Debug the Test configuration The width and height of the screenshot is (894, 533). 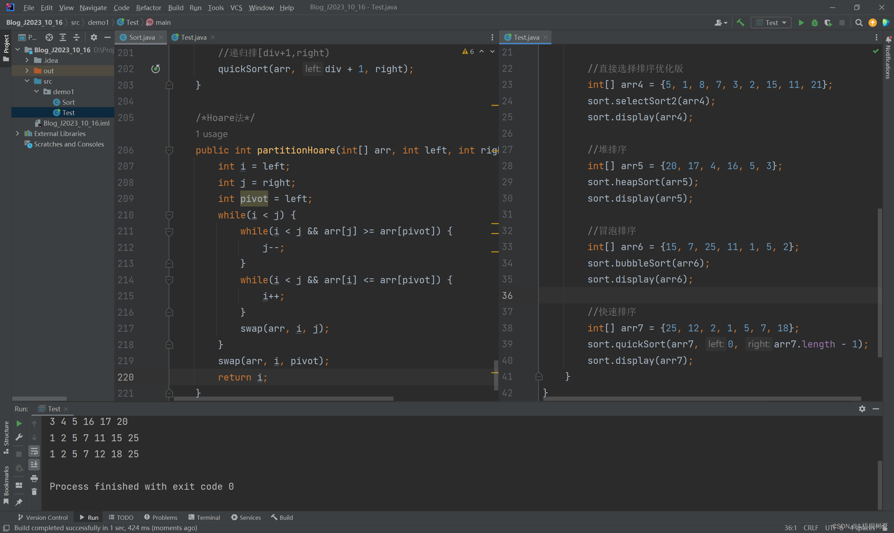coord(815,23)
